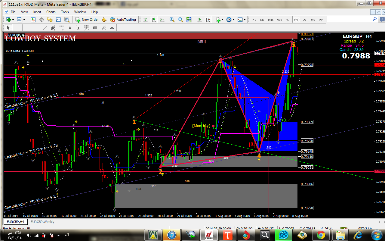The height and width of the screenshot is (241, 385).
Task: Select the Equidistant Channel tool
Action: (53, 28)
